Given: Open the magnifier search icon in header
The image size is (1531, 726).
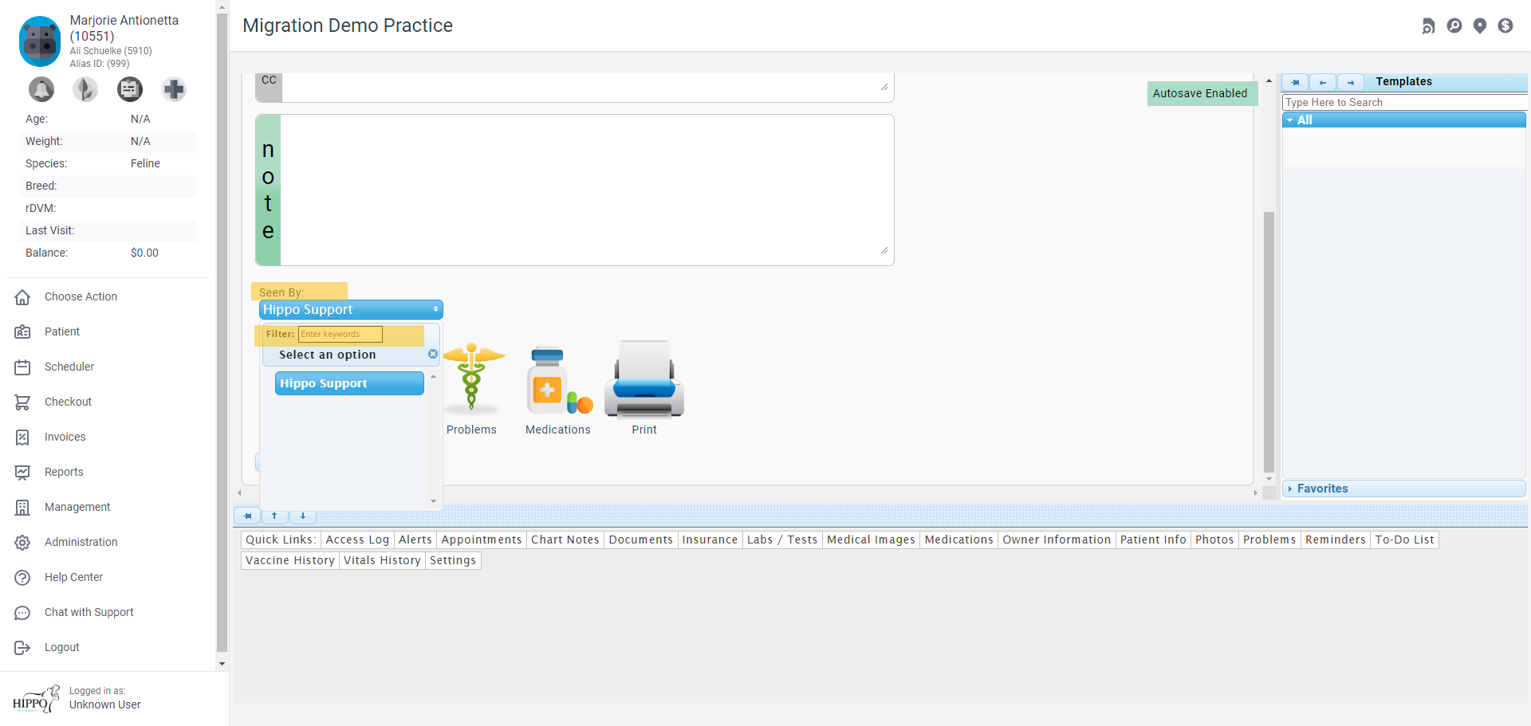Looking at the screenshot, I should click(1454, 26).
